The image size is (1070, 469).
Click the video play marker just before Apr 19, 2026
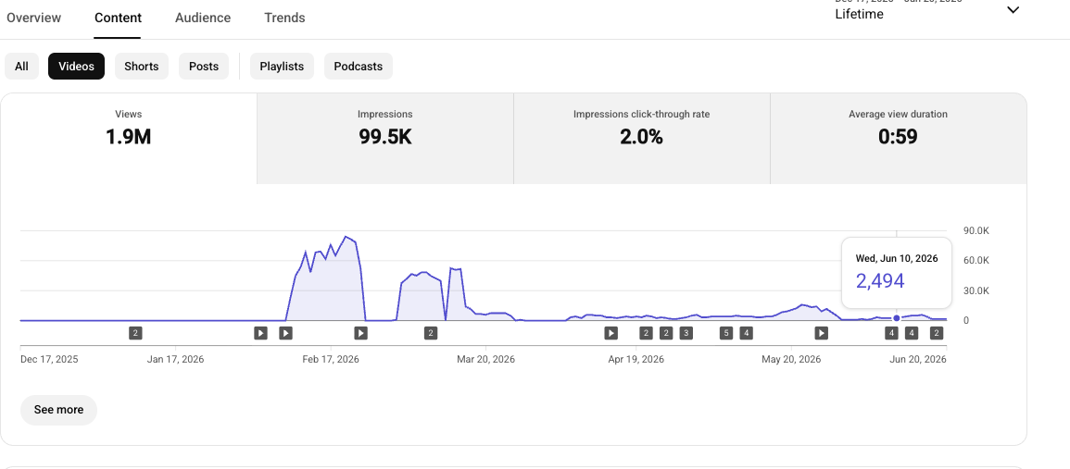611,333
